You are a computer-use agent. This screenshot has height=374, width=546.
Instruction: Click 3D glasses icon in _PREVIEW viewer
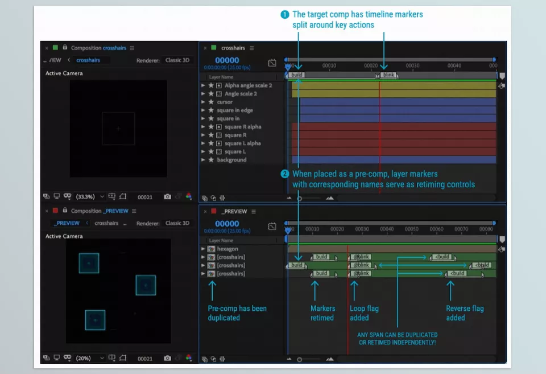(67, 358)
